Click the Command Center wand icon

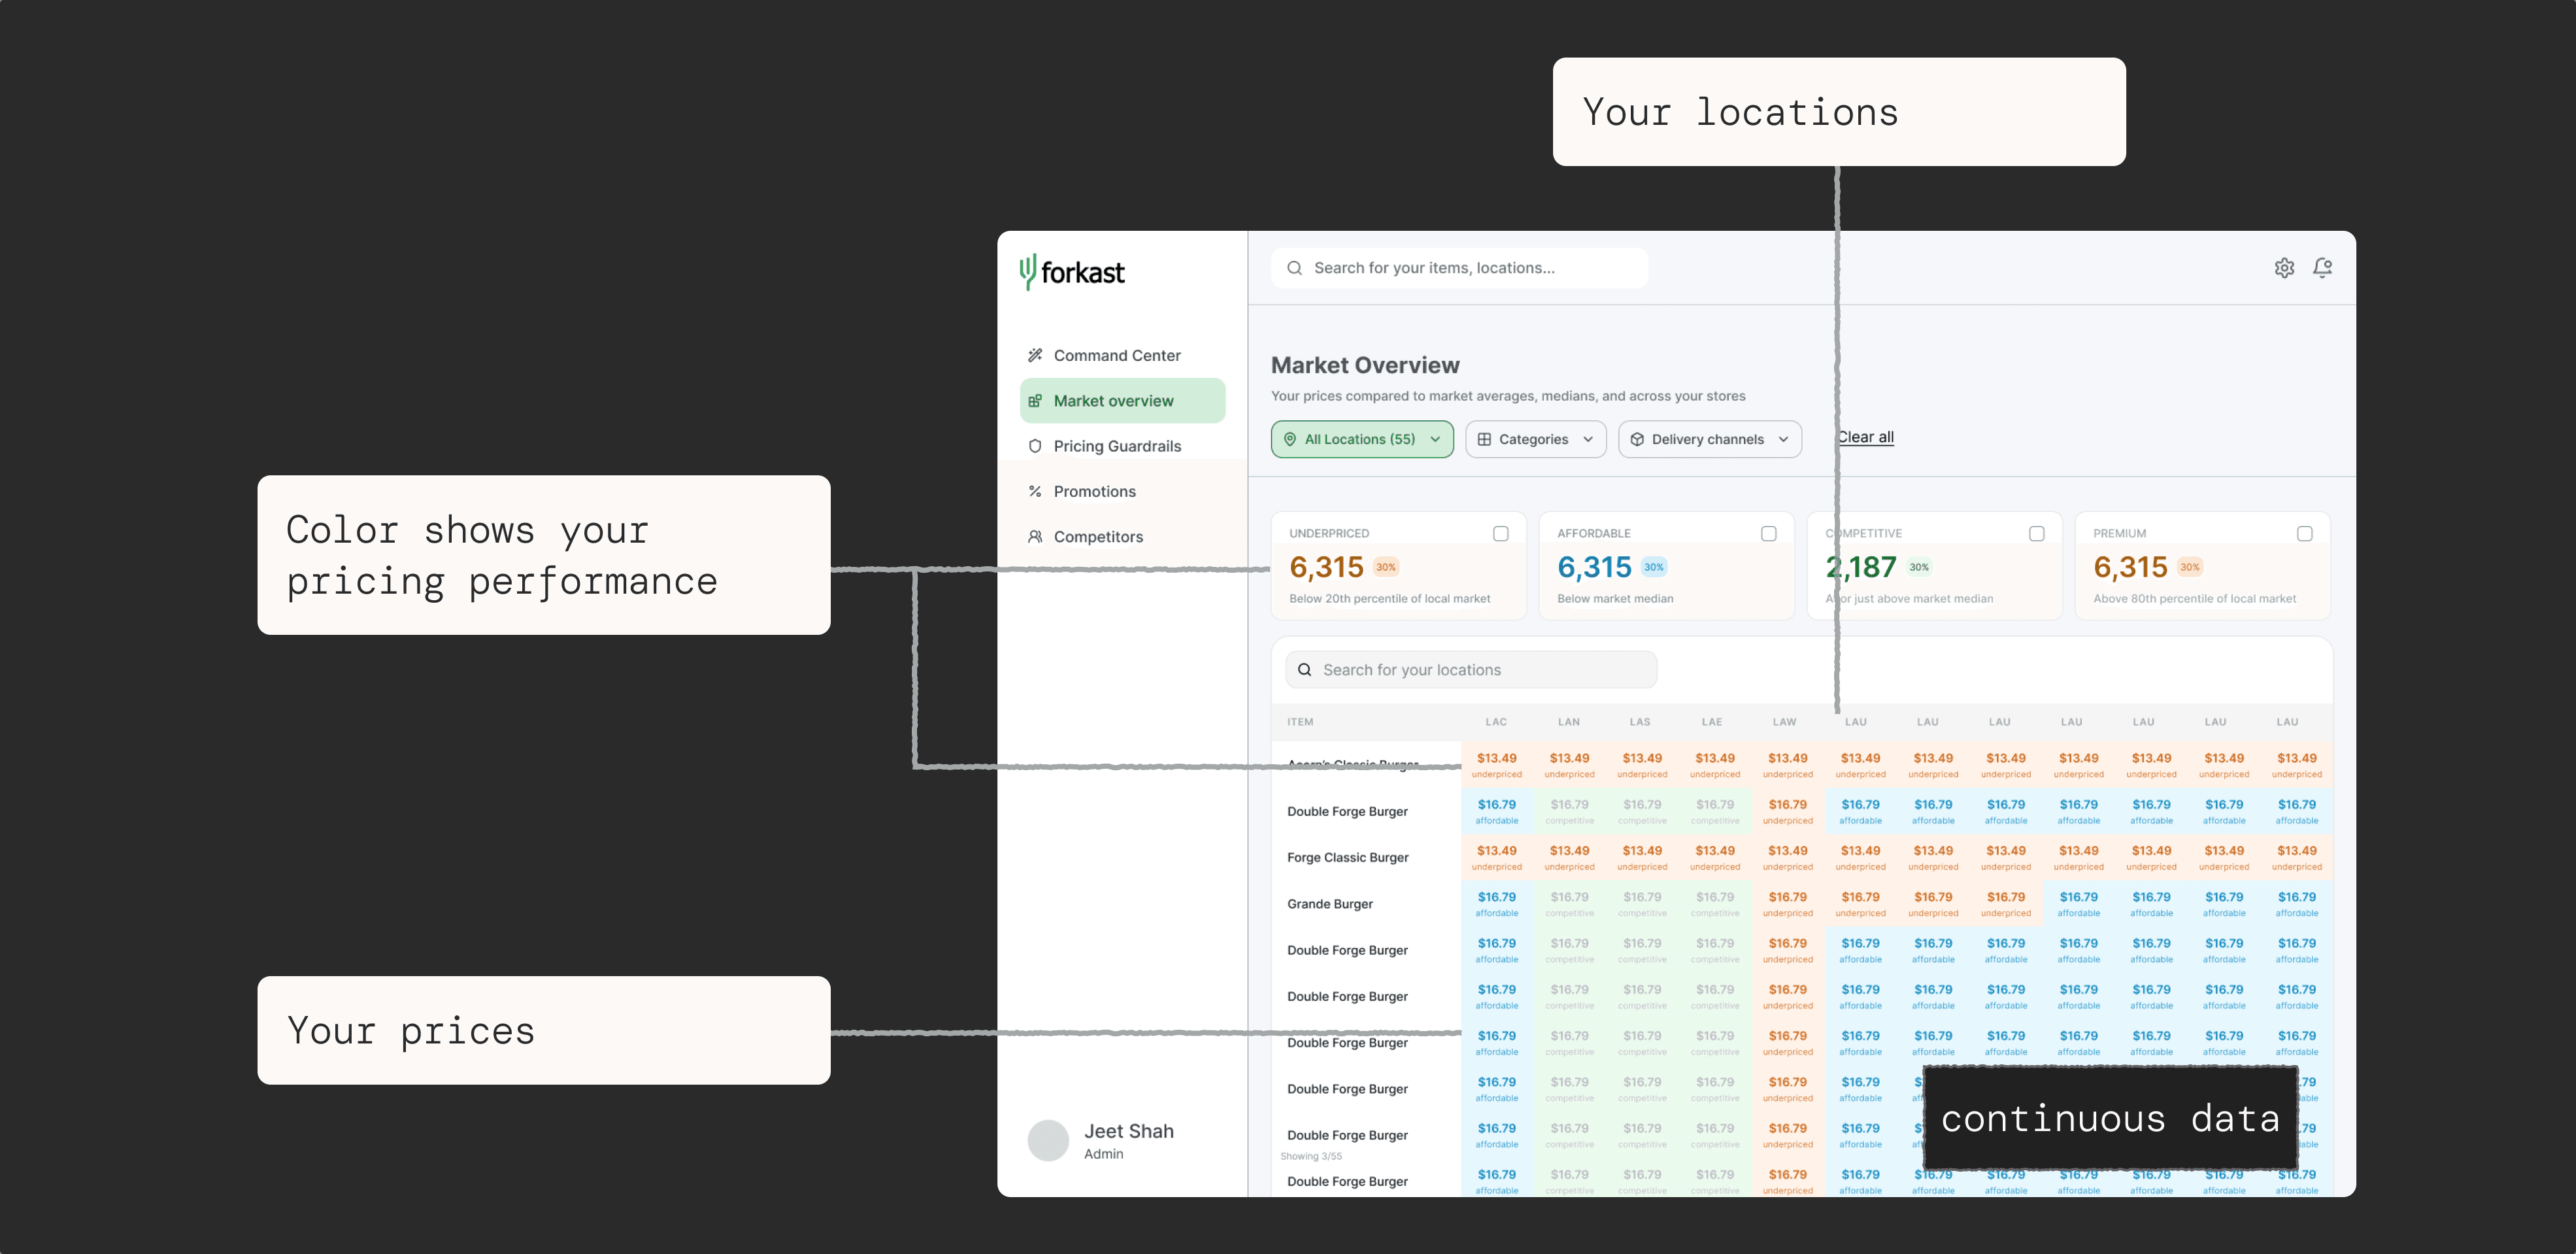(x=1035, y=356)
